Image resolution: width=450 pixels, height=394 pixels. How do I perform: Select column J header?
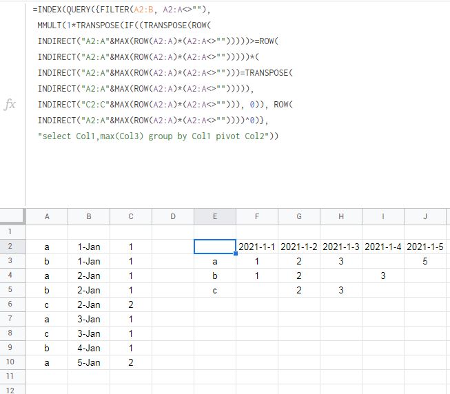click(x=425, y=216)
